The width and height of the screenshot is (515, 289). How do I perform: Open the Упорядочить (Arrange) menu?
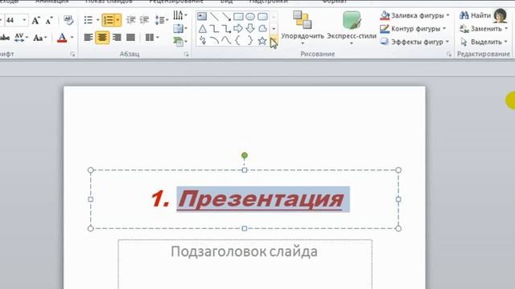pos(303,28)
